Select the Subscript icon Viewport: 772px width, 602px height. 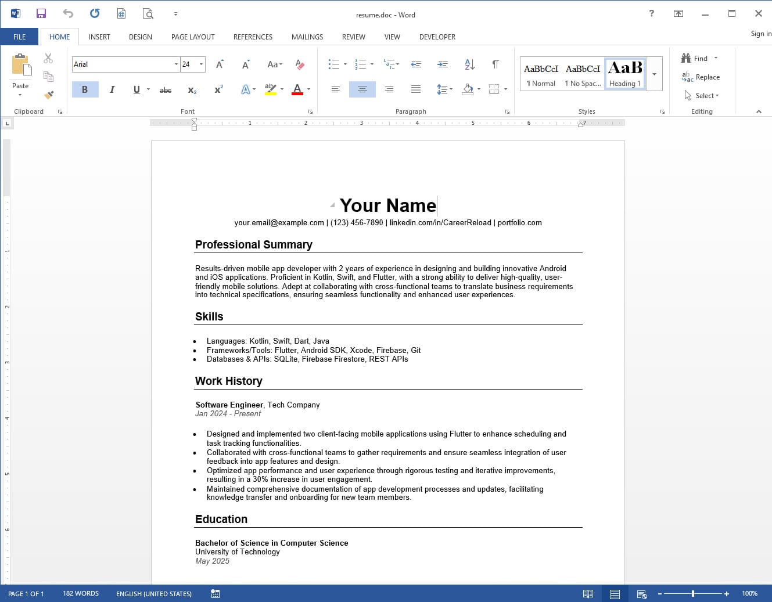point(192,90)
